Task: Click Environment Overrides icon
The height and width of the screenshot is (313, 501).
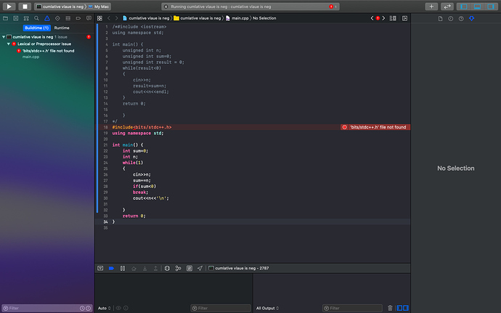Action: click(190, 268)
